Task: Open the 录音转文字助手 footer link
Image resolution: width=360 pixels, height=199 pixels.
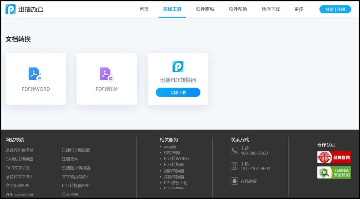Action: [19, 177]
